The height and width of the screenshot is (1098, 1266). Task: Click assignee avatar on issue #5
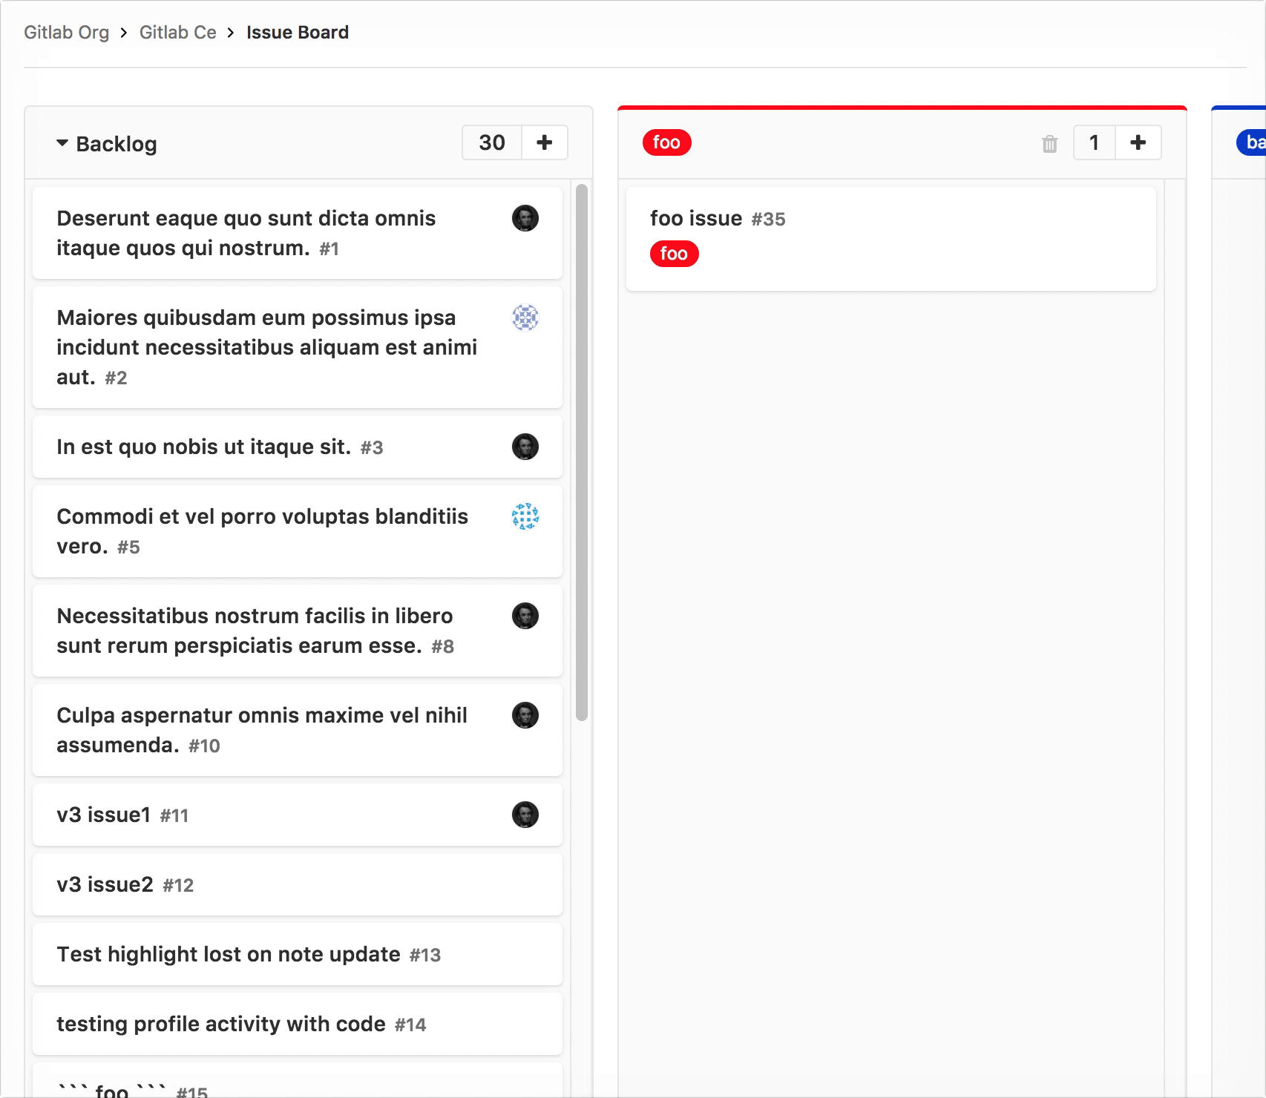point(525,516)
